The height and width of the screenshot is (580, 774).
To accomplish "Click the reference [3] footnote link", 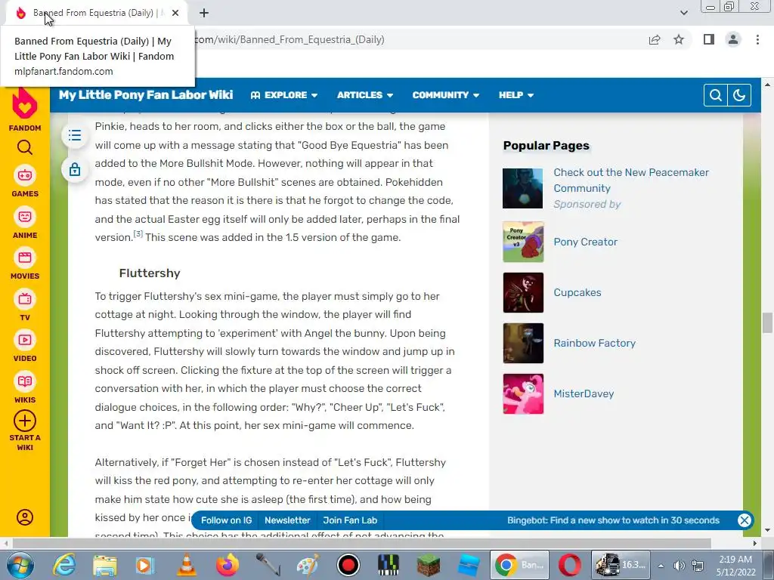I will pos(138,234).
